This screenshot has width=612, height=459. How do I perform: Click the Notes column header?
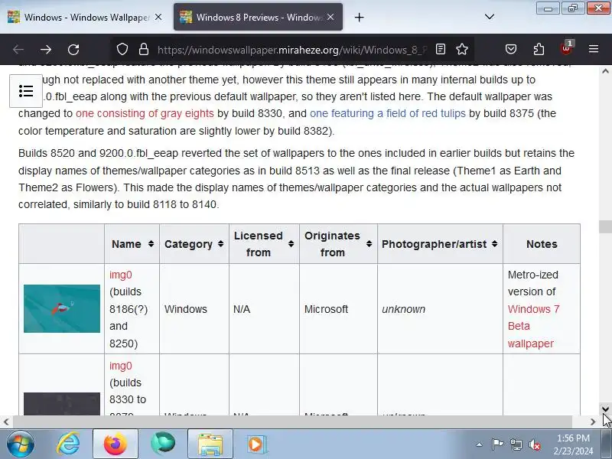click(542, 244)
